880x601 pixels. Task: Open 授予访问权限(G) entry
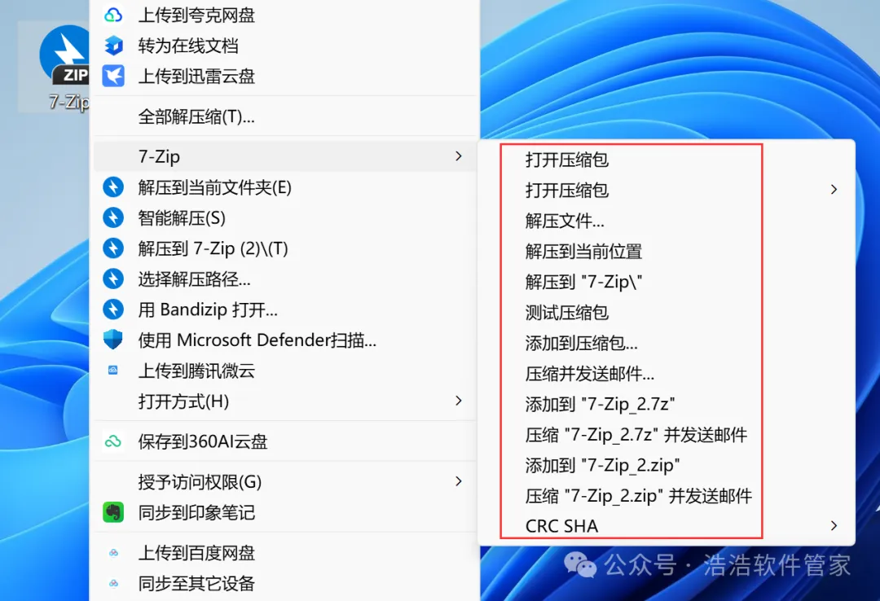pyautogui.click(x=285, y=481)
